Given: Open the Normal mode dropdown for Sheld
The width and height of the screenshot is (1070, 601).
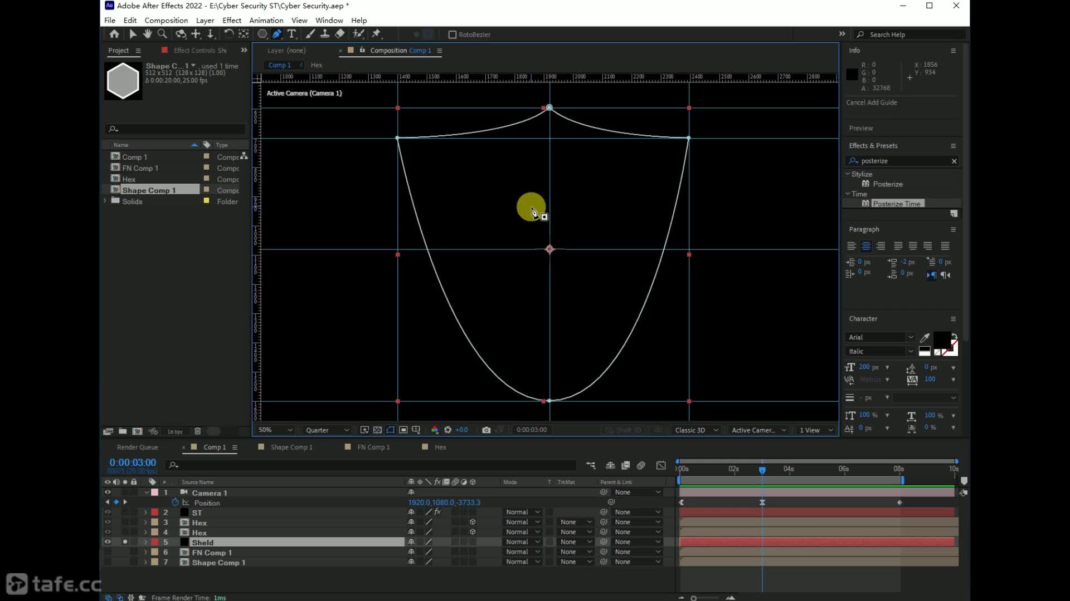Looking at the screenshot, I should pos(523,542).
